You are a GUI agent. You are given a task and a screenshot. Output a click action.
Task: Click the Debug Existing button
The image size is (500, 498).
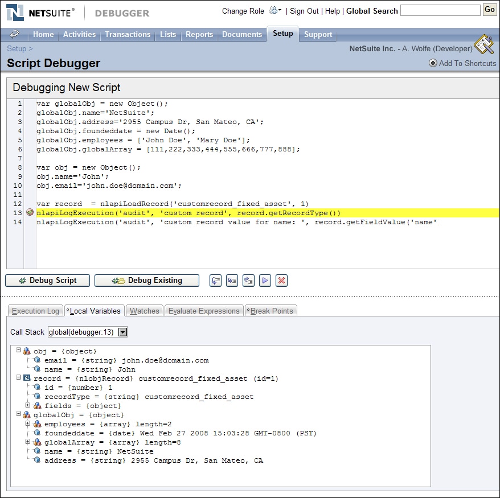(x=147, y=281)
